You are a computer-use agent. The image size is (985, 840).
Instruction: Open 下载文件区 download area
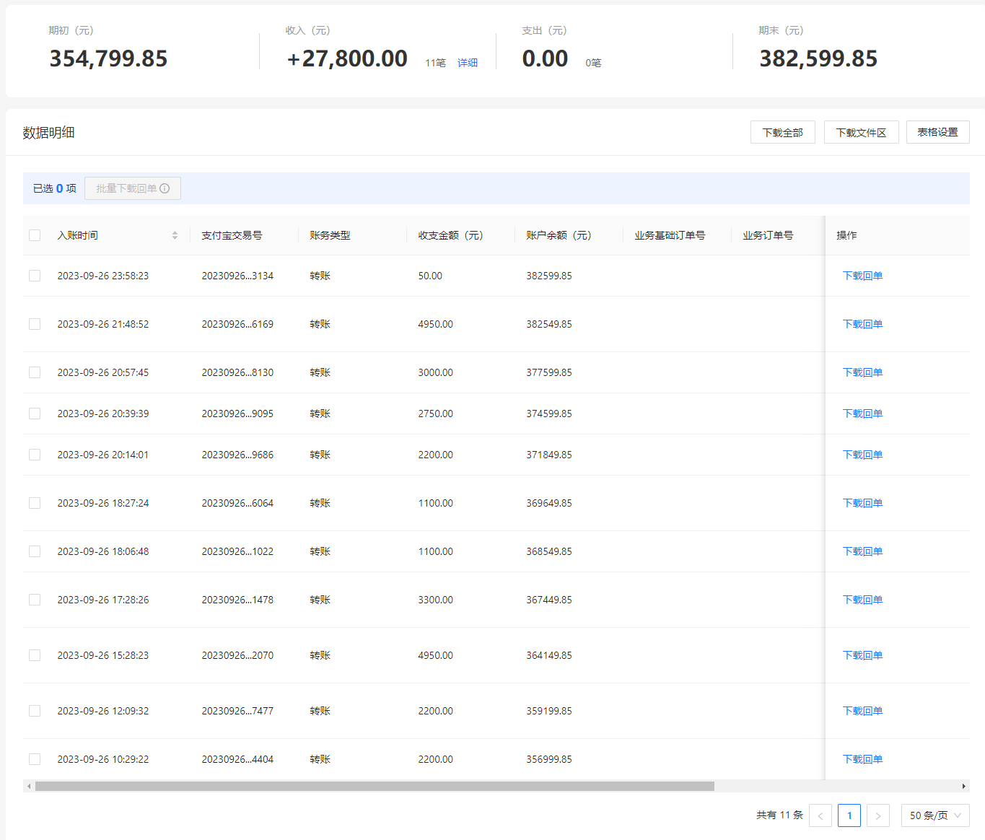click(x=862, y=132)
